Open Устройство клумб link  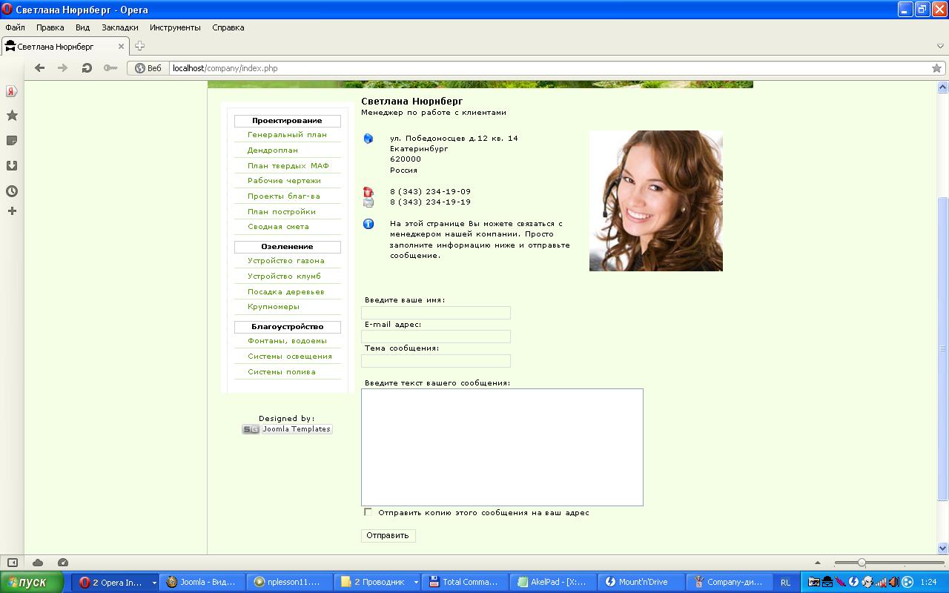[x=284, y=276]
